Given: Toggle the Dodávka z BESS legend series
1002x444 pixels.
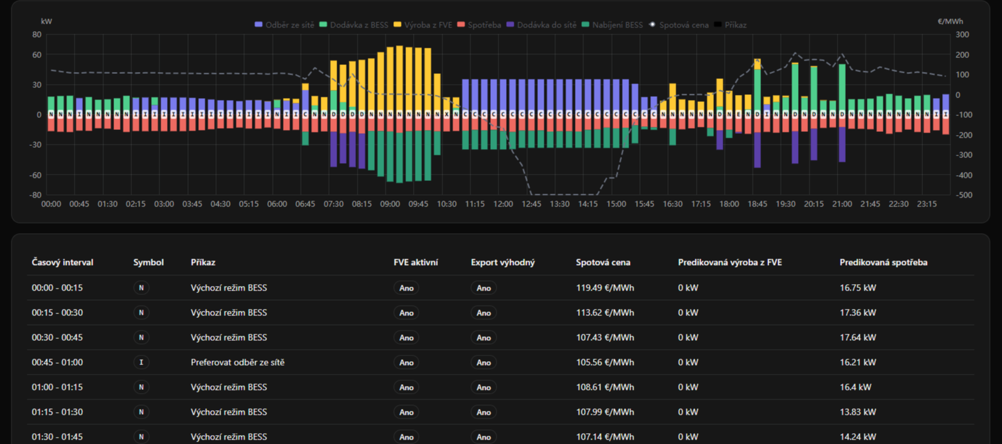Looking at the screenshot, I should coord(354,25).
